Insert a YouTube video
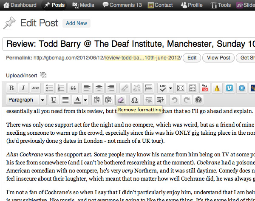Image resolution: width=255 pixels, height=201 pixels. (205, 88)
